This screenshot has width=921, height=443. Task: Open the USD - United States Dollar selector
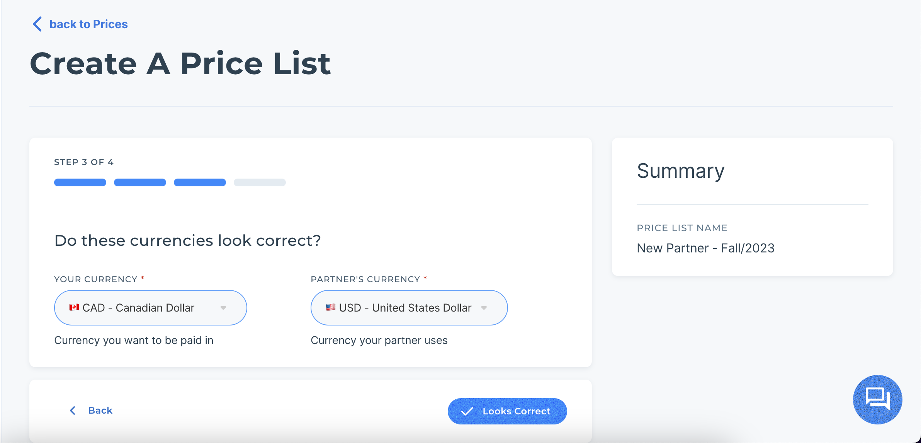[x=409, y=308]
